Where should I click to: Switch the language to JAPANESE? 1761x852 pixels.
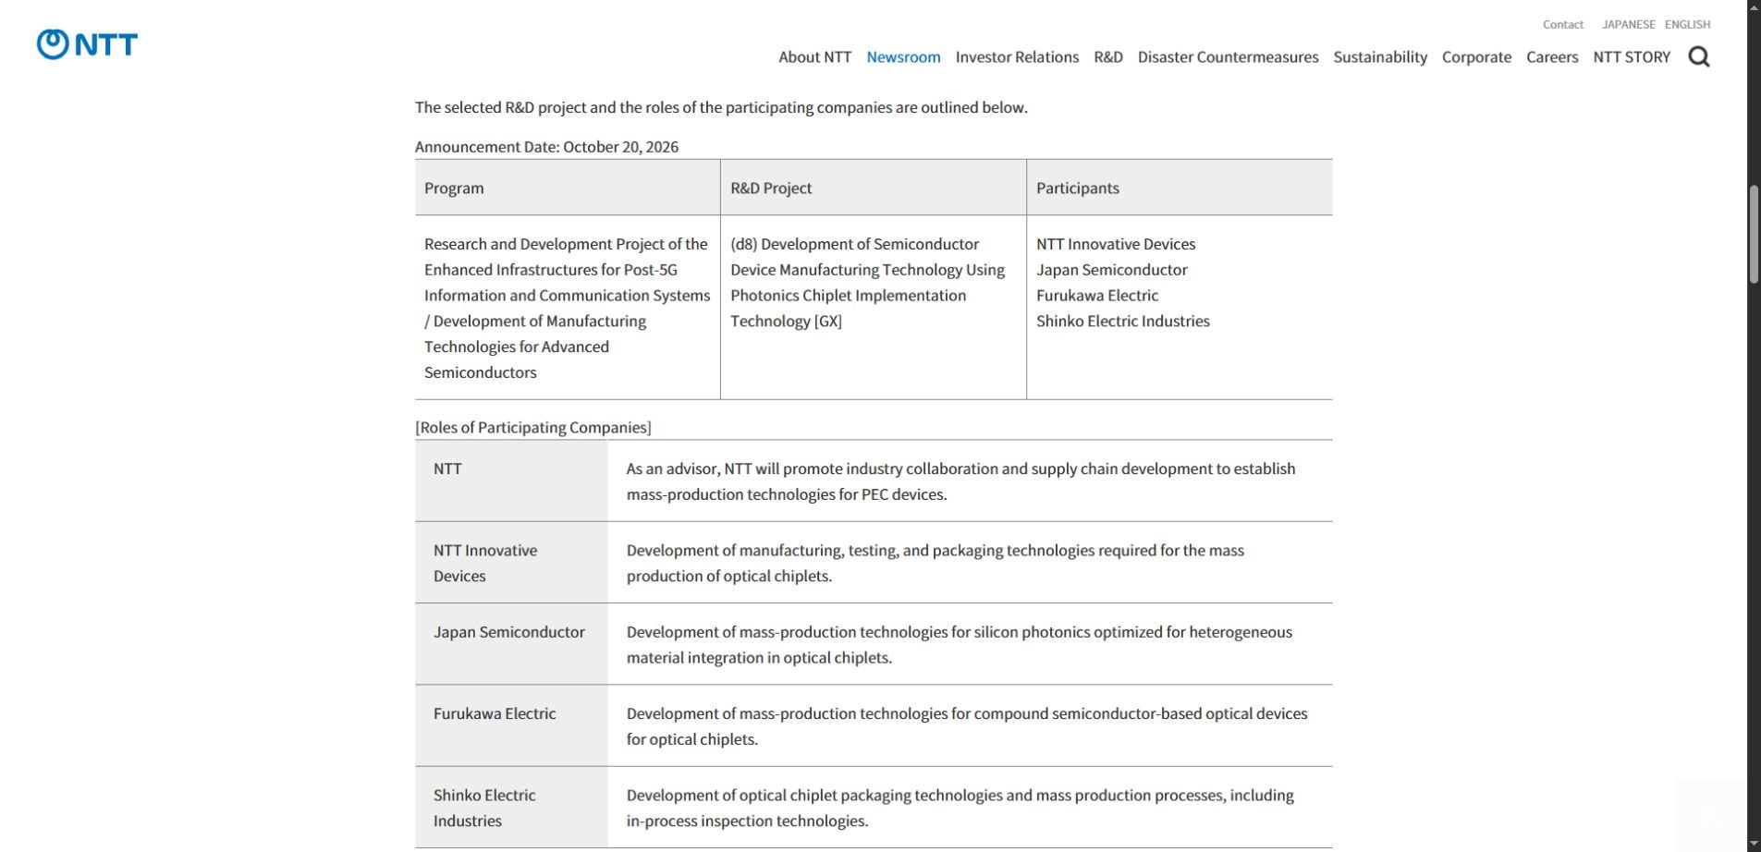(x=1629, y=25)
